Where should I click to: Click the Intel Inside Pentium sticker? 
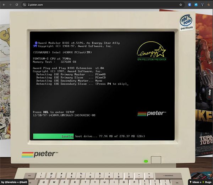(186, 23)
